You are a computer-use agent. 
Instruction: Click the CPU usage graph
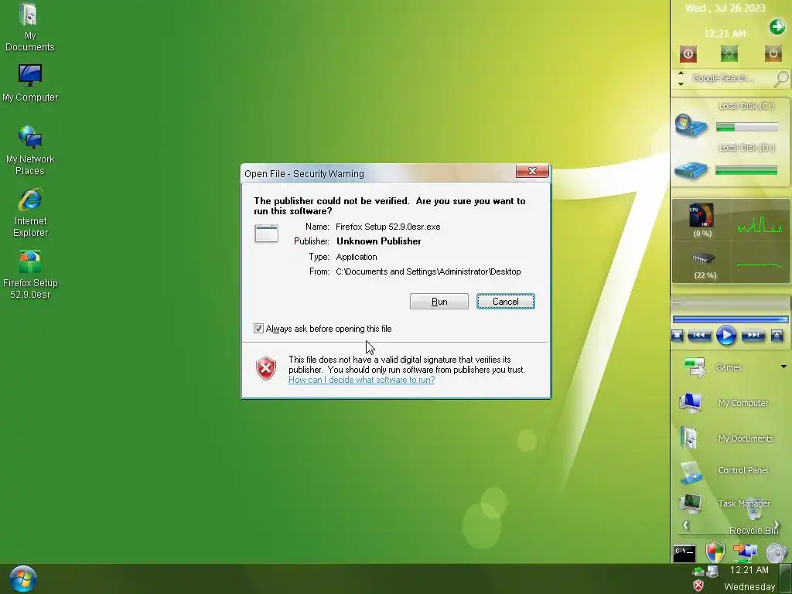tap(760, 225)
